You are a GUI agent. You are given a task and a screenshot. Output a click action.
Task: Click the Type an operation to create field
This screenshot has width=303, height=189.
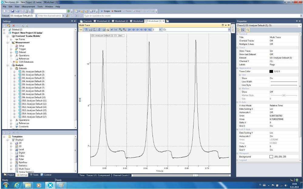[x=192, y=16]
